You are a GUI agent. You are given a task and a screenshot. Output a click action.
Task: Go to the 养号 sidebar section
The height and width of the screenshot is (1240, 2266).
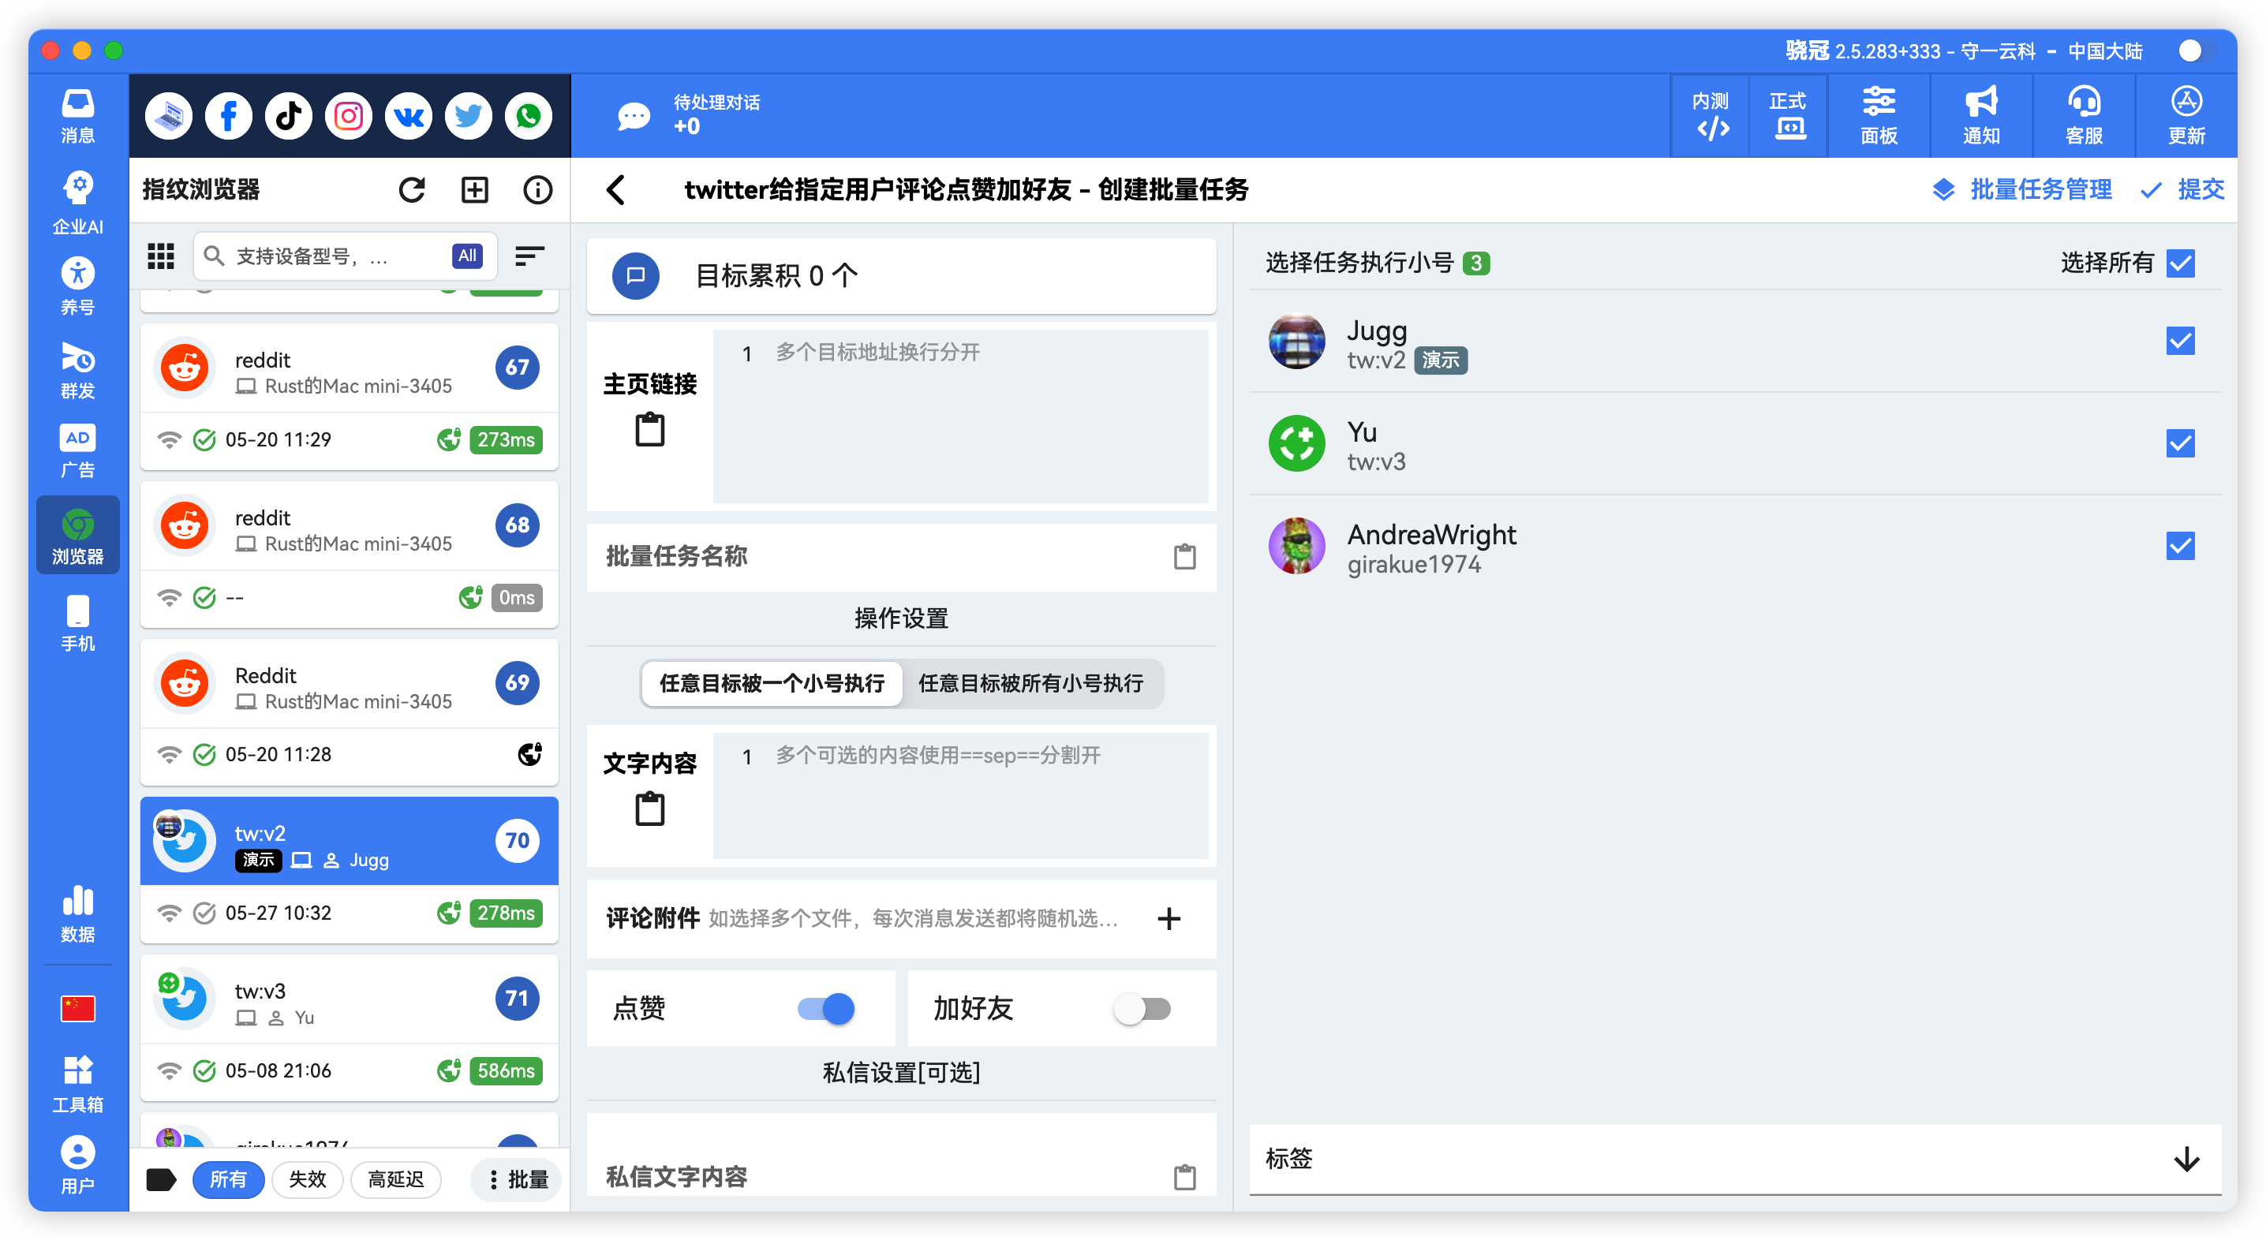77,286
